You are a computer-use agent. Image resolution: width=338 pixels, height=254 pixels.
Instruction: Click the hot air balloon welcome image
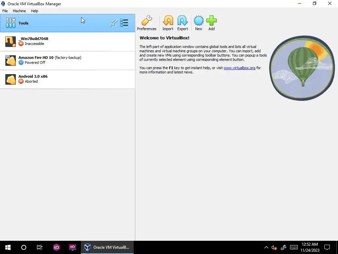click(302, 68)
